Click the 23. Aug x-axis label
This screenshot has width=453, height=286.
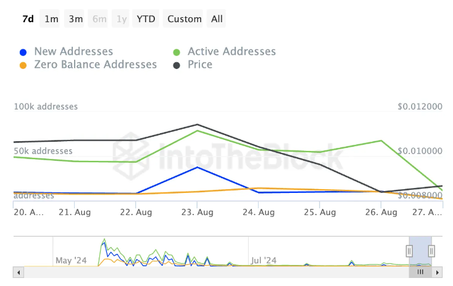click(197, 213)
